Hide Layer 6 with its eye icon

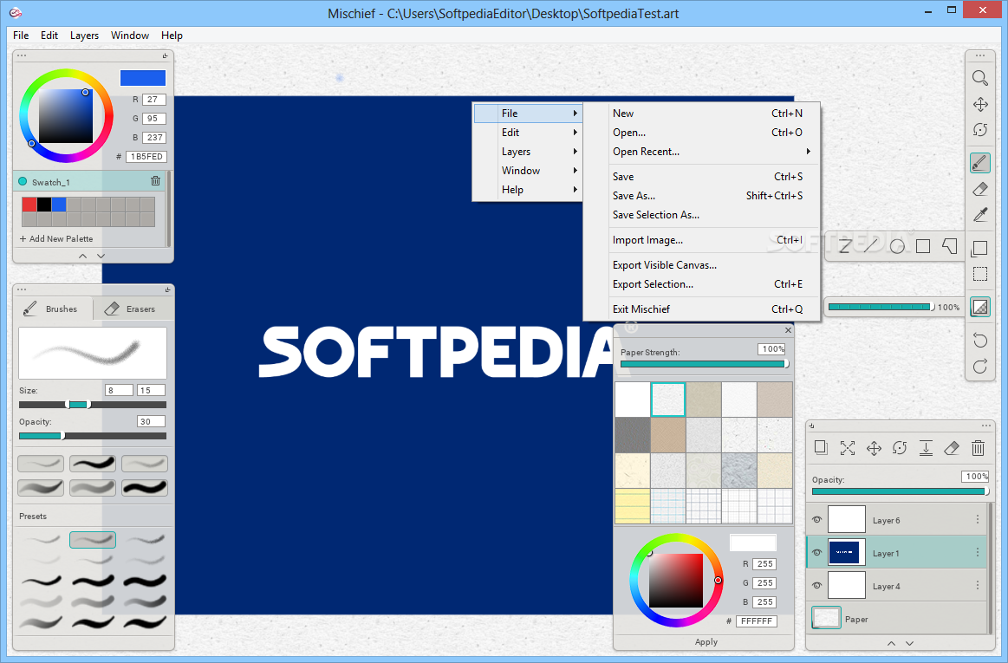click(x=817, y=520)
